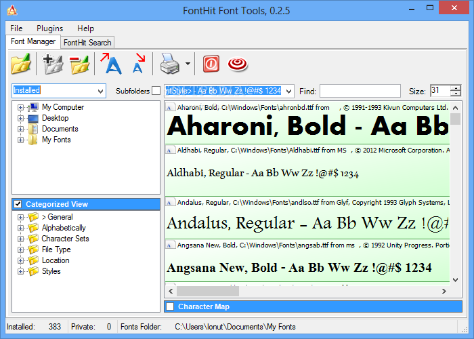The height and width of the screenshot is (339, 474).
Task: Select the Andalus, Regular font preview
Action: (x=307, y=218)
